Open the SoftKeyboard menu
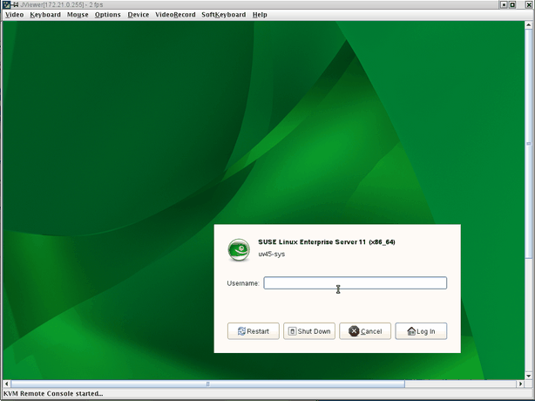Image resolution: width=535 pixels, height=401 pixels. click(223, 15)
